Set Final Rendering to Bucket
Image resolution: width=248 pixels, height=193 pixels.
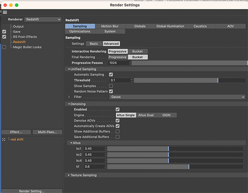click(x=137, y=57)
